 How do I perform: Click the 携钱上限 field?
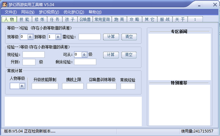(x=73, y=86)
